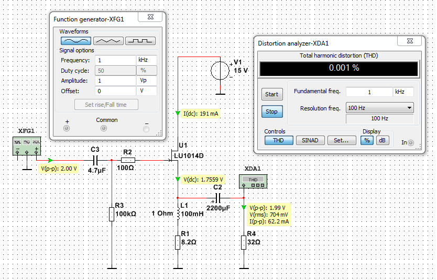Click the Frequency value field
The width and height of the screenshot is (437, 280).
[115, 60]
